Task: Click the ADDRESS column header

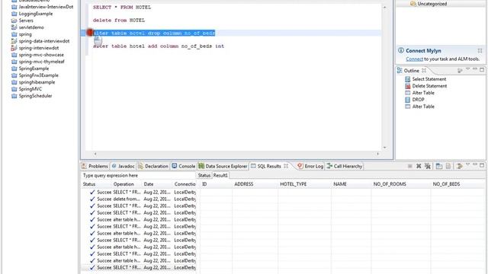Action: point(244,184)
